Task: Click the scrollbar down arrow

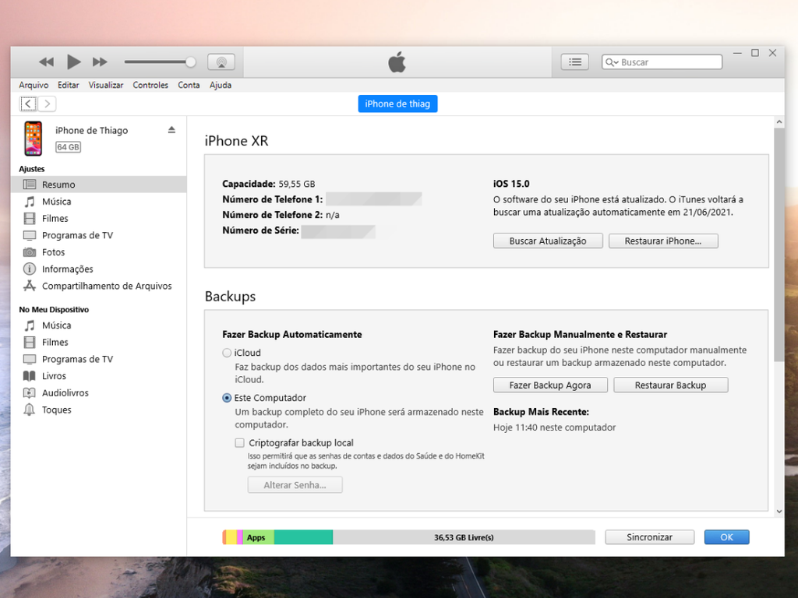Action: 779,512
